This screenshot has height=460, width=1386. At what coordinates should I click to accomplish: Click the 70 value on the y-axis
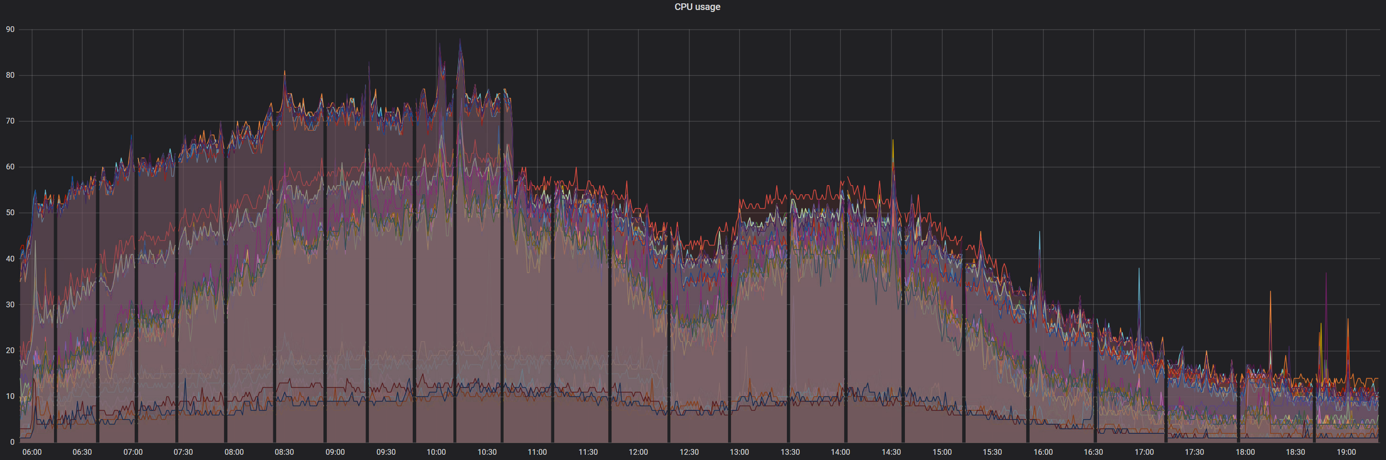point(10,122)
